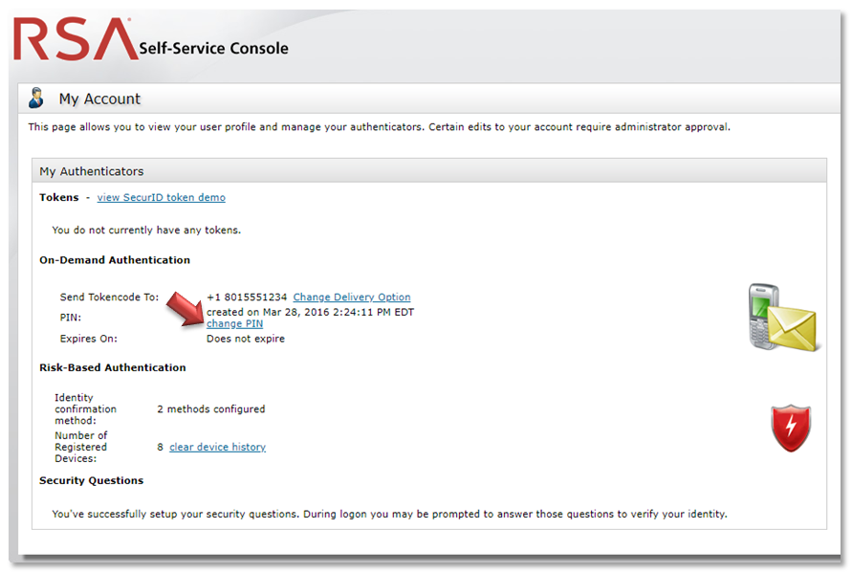
Task: Open the change PIN link
Action: click(234, 323)
